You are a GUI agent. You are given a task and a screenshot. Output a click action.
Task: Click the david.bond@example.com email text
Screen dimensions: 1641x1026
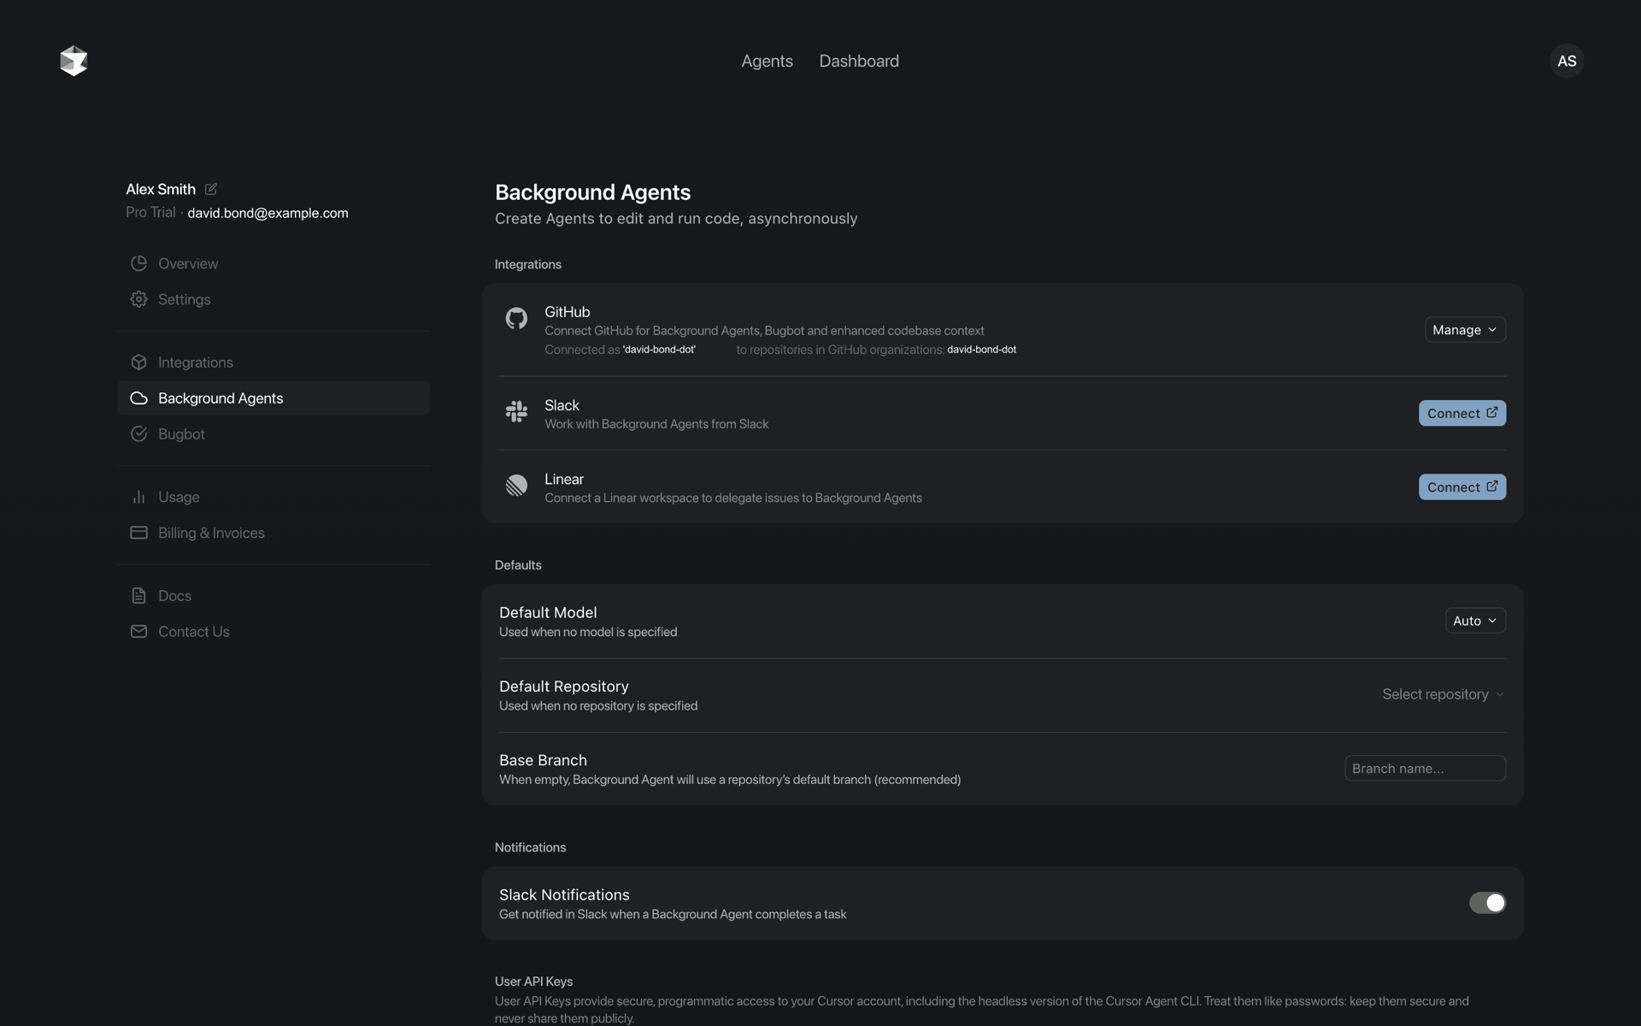[268, 213]
